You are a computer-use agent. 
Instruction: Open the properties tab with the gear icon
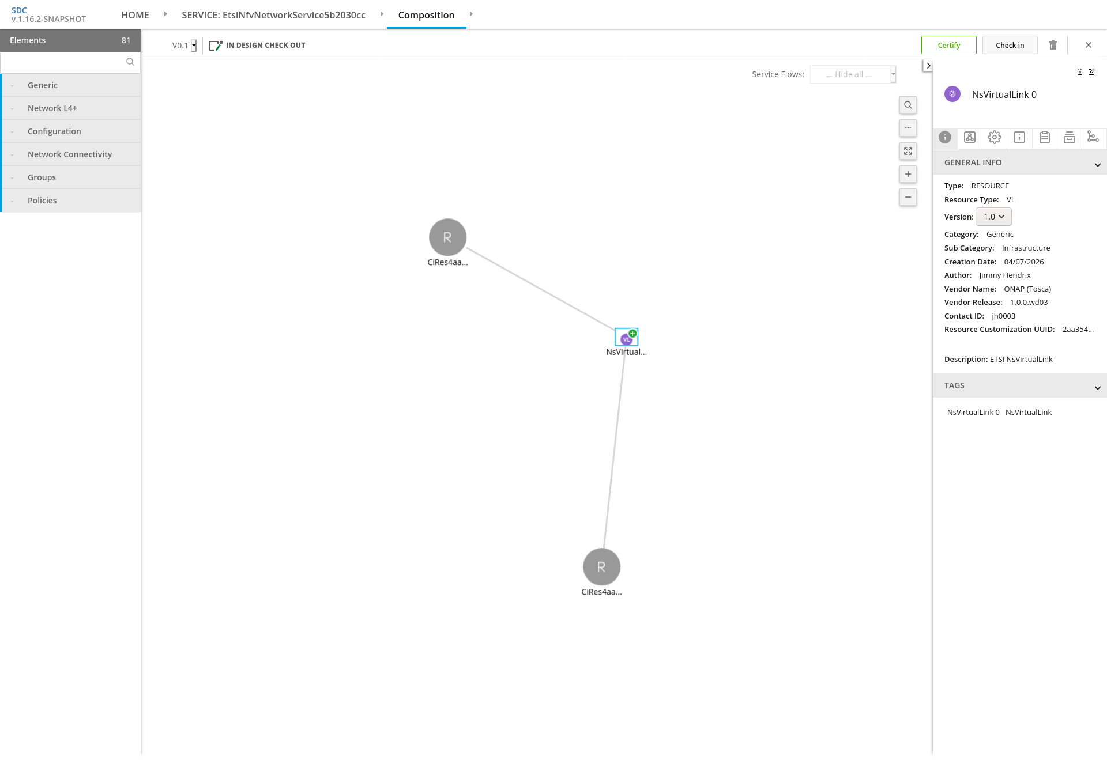(x=994, y=137)
